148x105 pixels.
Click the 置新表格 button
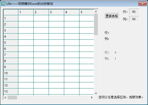pos(112,16)
